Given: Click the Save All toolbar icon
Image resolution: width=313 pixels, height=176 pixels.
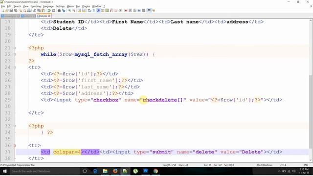Looking at the screenshot, I should (16, 10).
